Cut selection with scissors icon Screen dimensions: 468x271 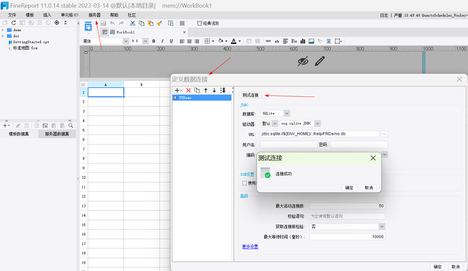[x=132, y=23]
